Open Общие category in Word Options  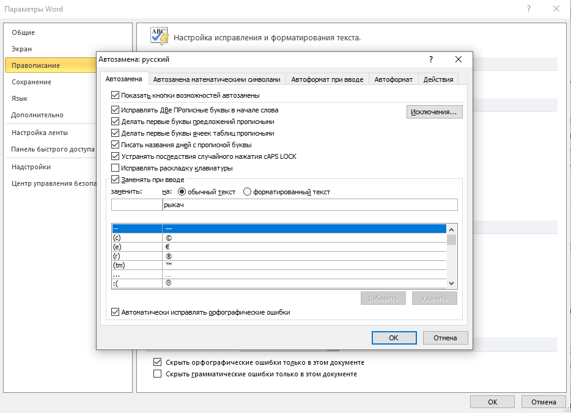[23, 32]
